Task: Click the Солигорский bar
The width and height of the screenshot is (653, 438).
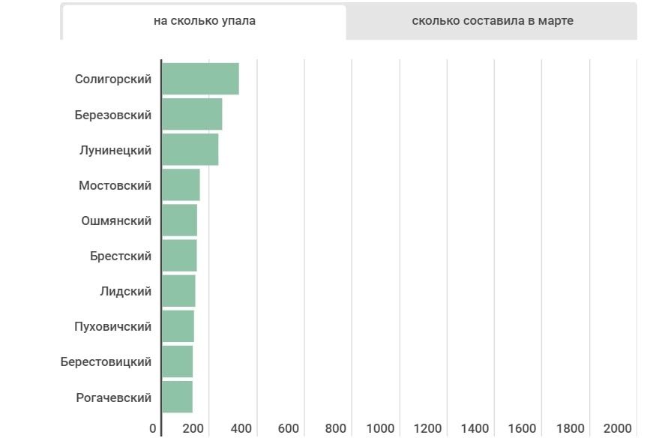Action: tap(200, 79)
